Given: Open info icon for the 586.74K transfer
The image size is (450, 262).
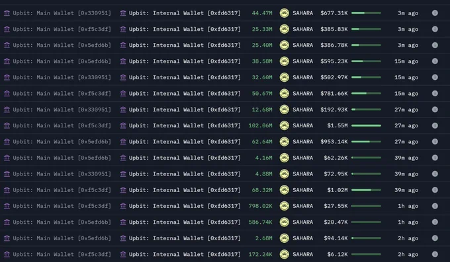Looking at the screenshot, I should pyautogui.click(x=435, y=222).
